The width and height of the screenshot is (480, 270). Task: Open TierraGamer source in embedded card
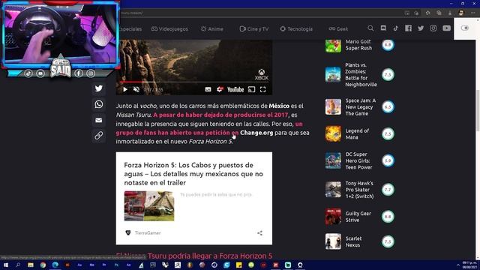[x=143, y=233]
